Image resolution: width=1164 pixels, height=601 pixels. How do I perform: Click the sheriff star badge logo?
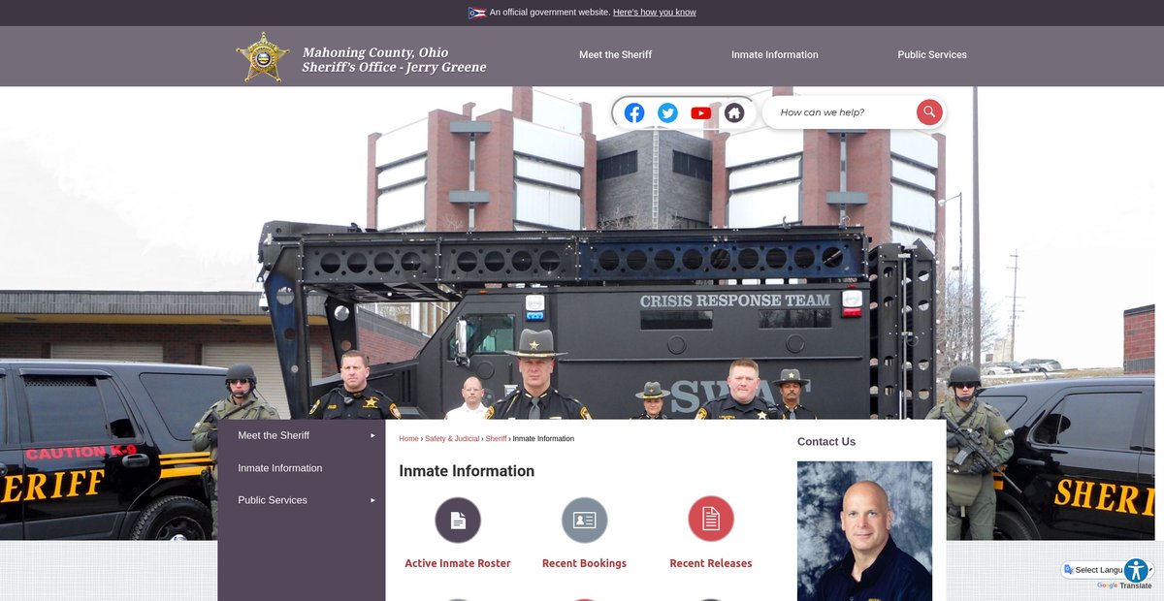pyautogui.click(x=263, y=56)
